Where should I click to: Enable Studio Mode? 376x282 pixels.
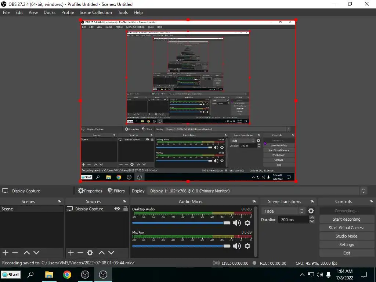347,236
